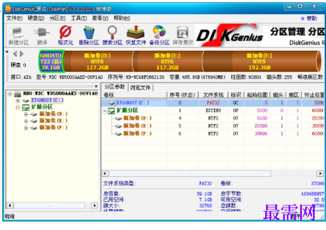Close the disk map bar with X
The height and width of the screenshot is (230, 326).
(x=7, y=52)
